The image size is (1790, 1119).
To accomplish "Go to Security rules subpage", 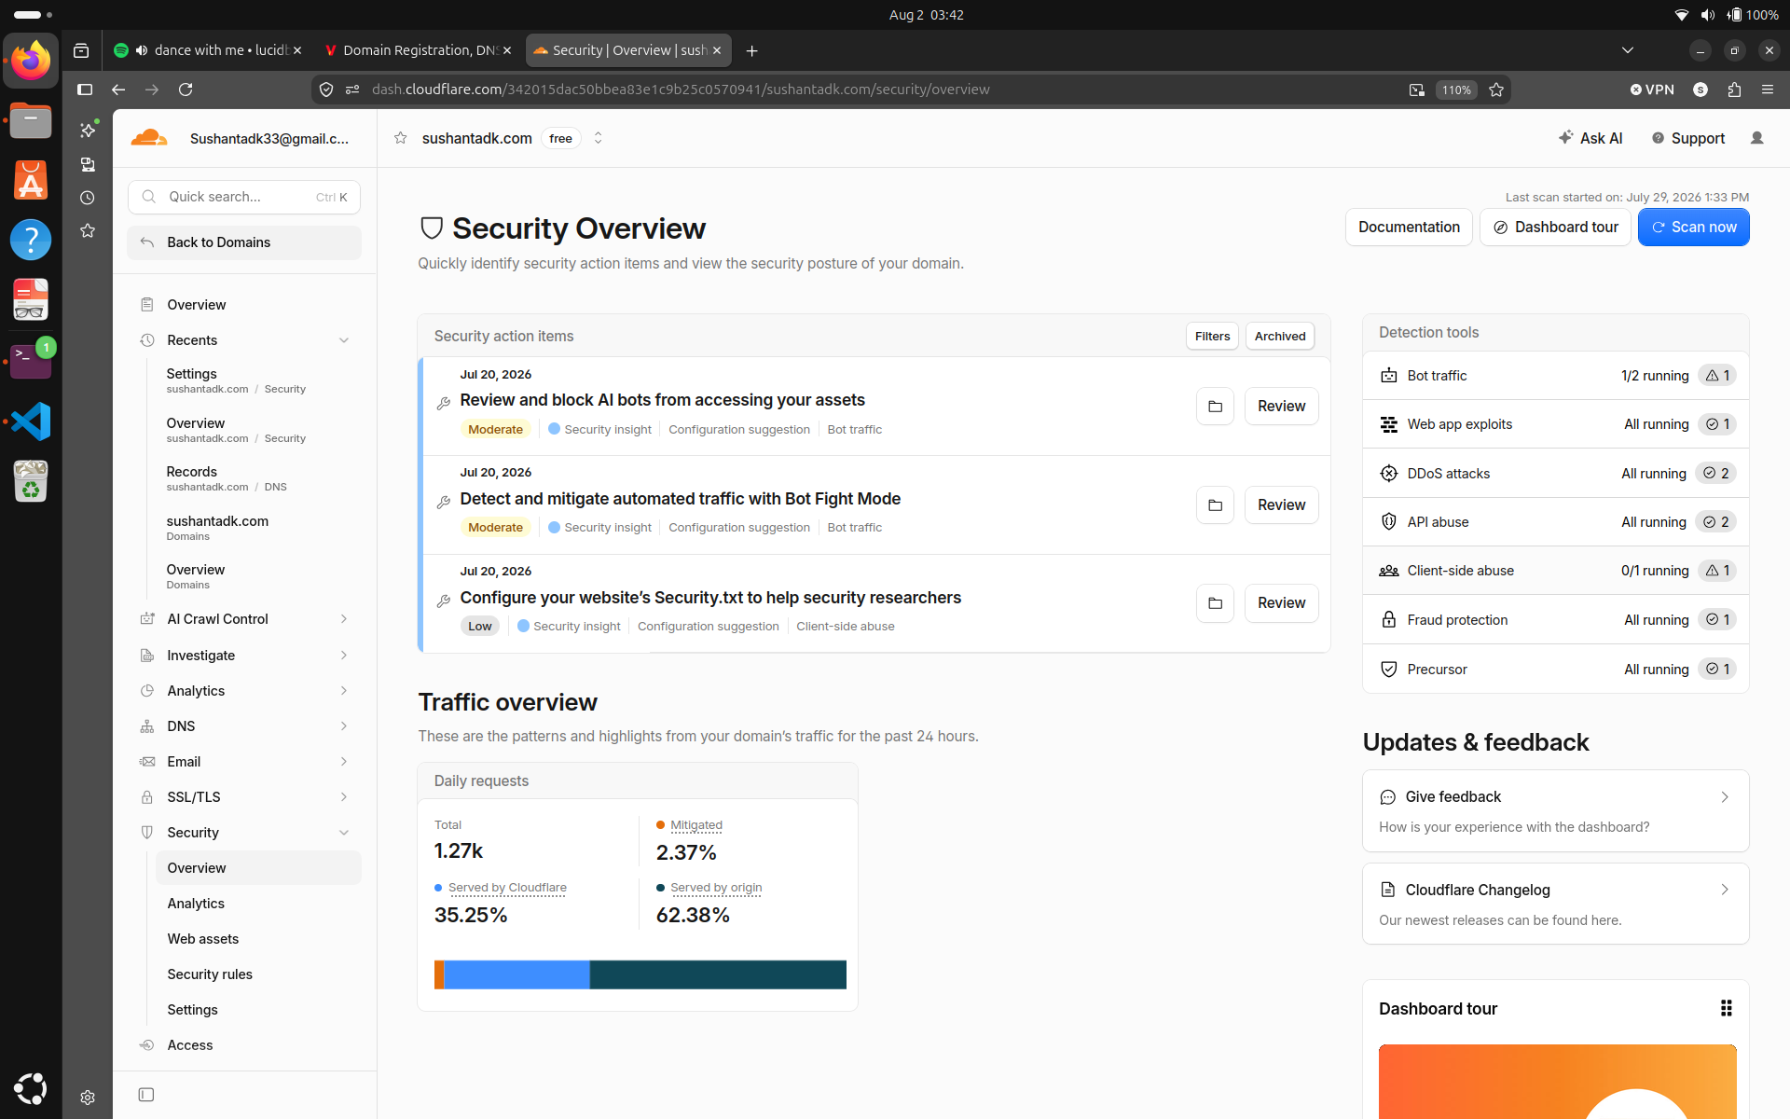I will pos(210,974).
